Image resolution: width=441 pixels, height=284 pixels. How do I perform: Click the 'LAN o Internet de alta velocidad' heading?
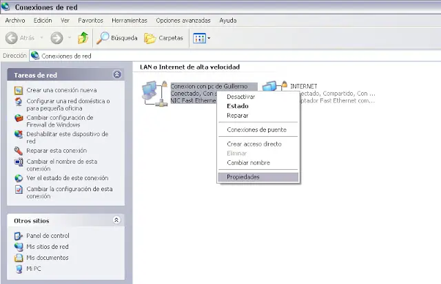pyautogui.click(x=190, y=67)
